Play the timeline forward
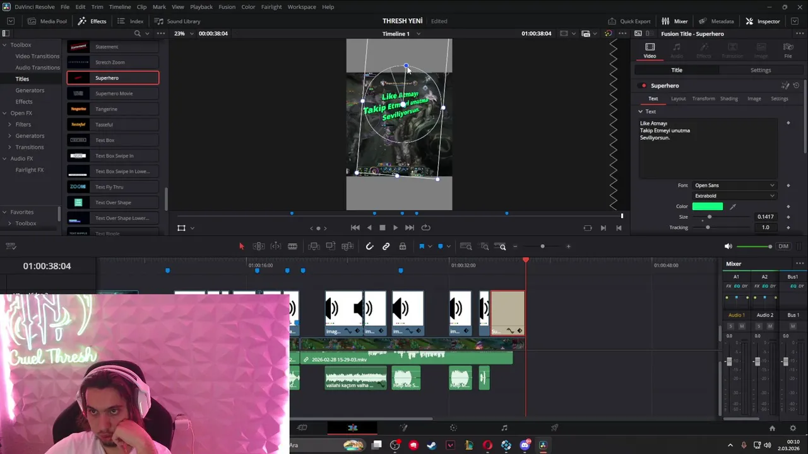 395,228
